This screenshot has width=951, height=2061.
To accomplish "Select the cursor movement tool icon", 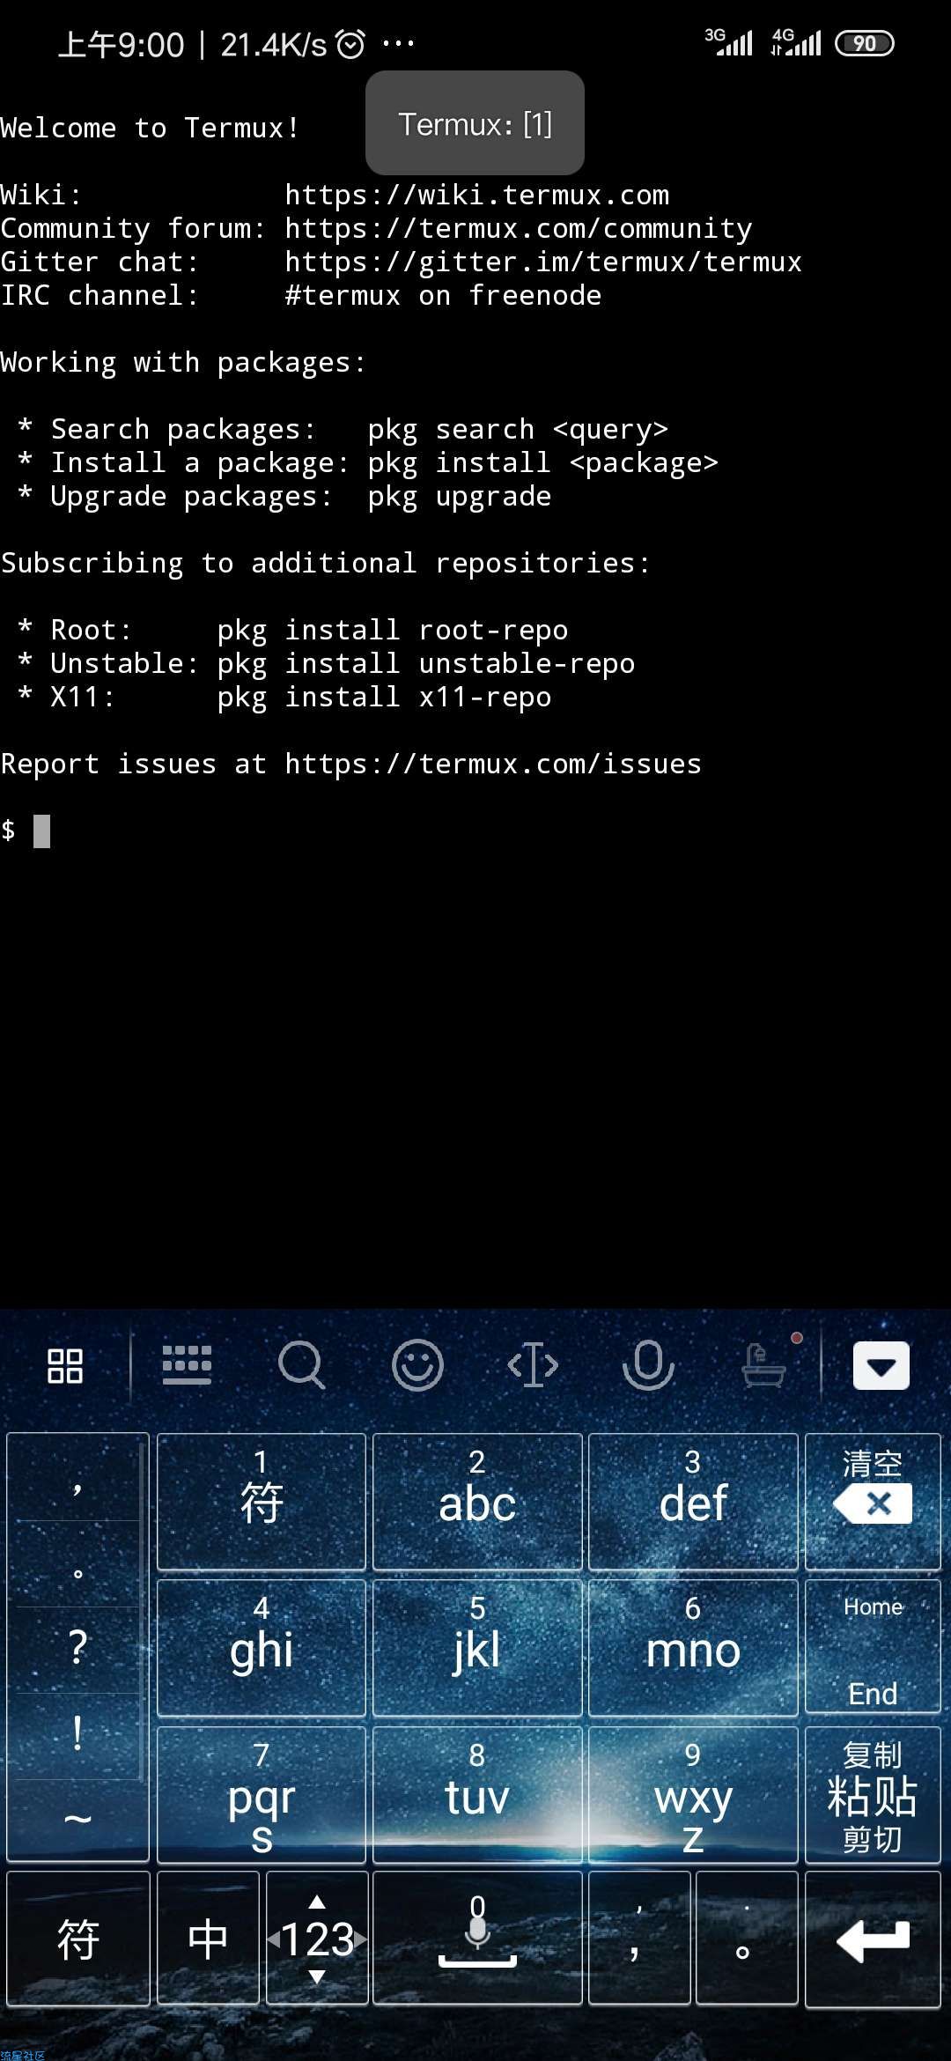I will point(533,1365).
